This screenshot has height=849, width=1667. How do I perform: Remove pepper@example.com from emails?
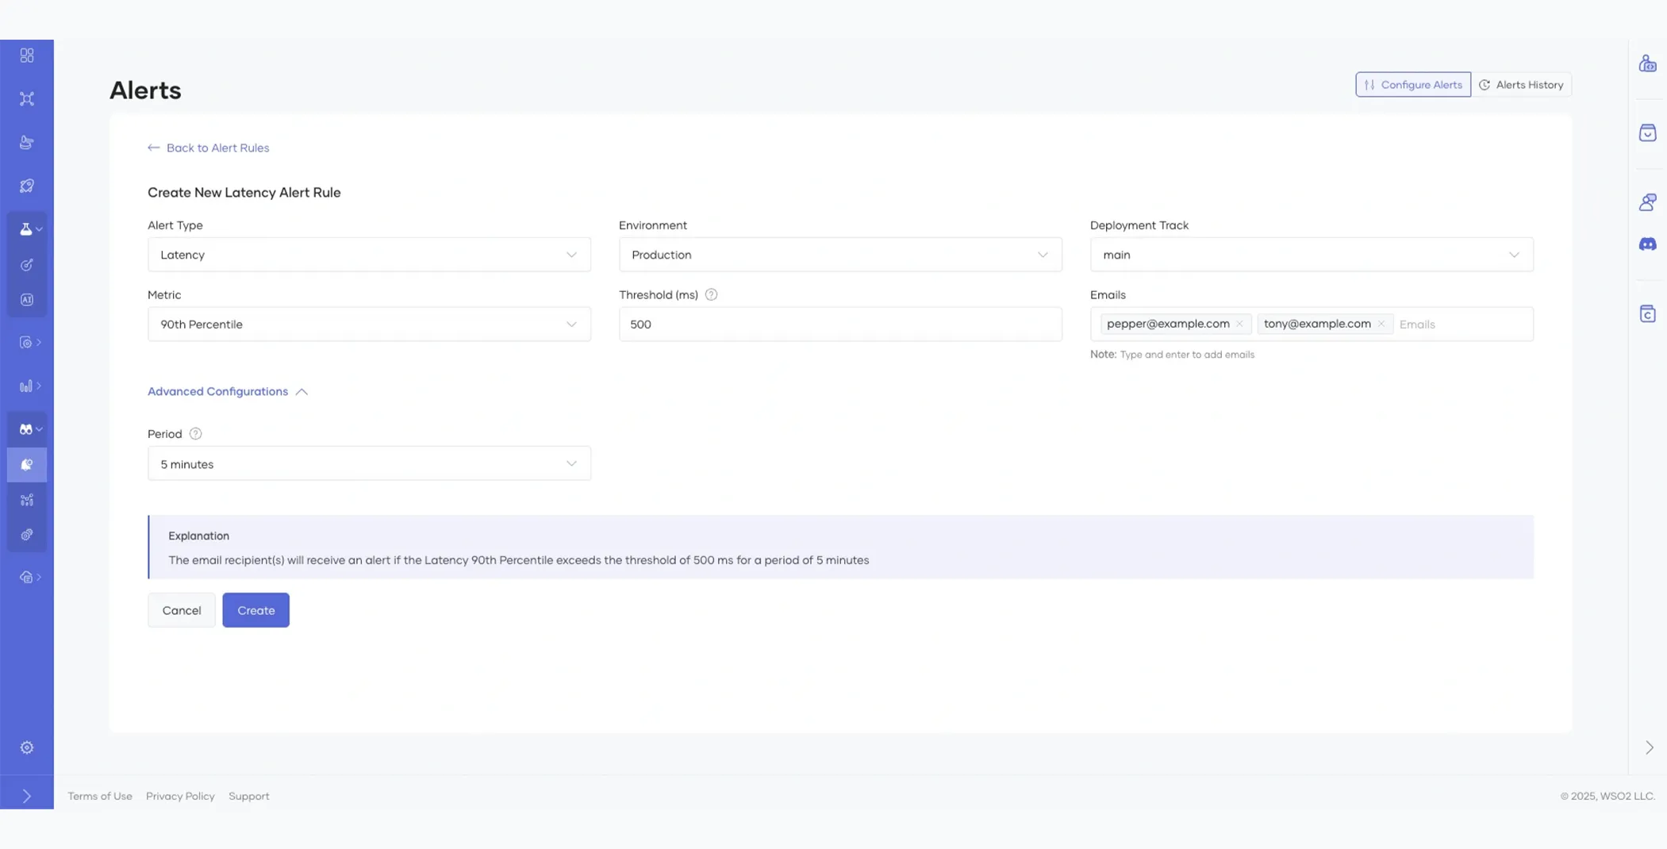tap(1239, 324)
